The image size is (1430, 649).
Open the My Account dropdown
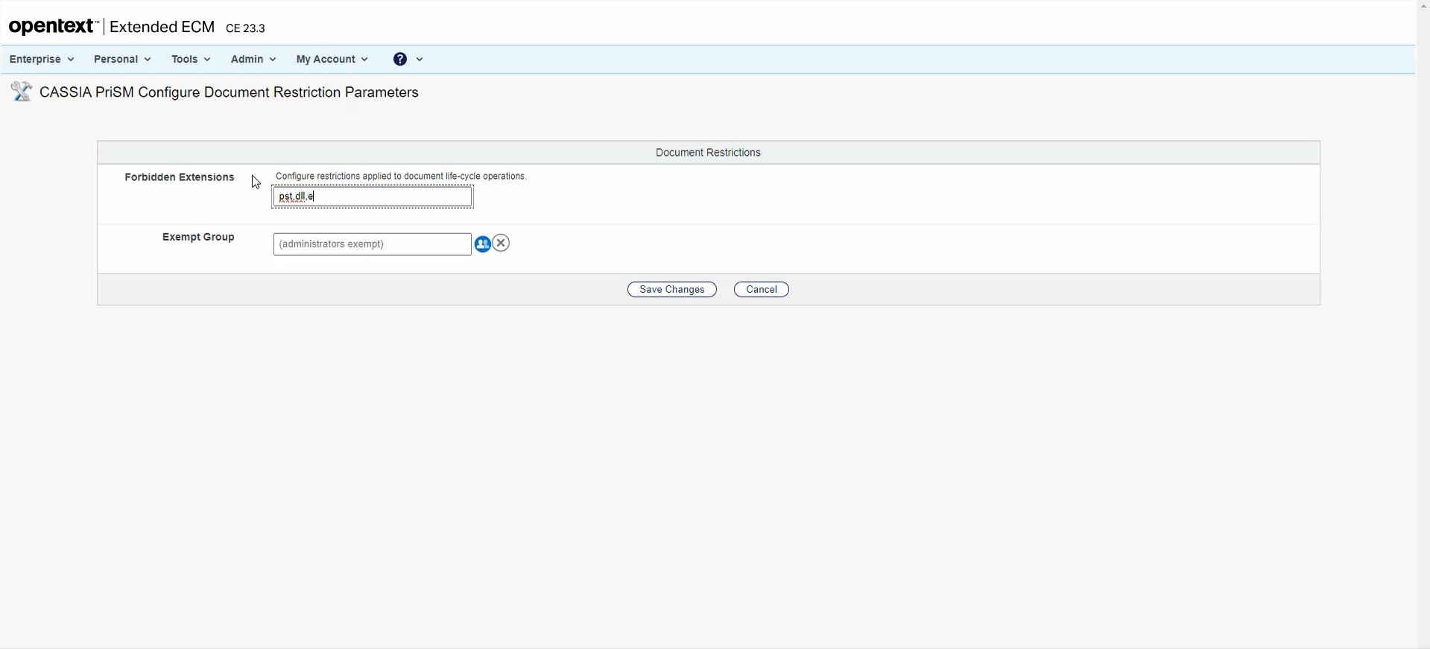pyautogui.click(x=332, y=59)
